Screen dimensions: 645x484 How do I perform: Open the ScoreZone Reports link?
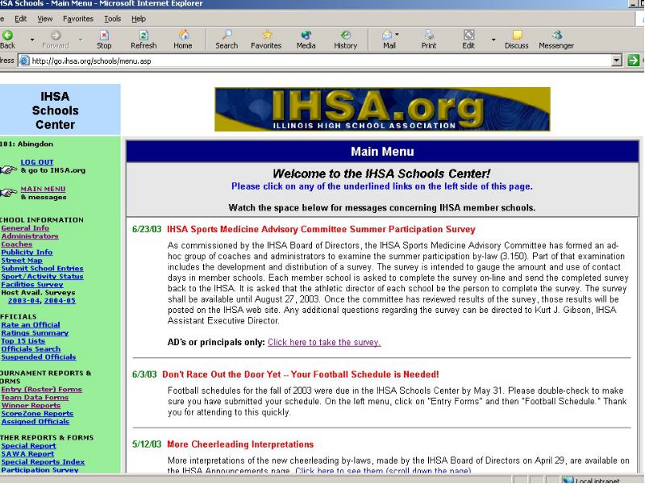[x=37, y=414]
